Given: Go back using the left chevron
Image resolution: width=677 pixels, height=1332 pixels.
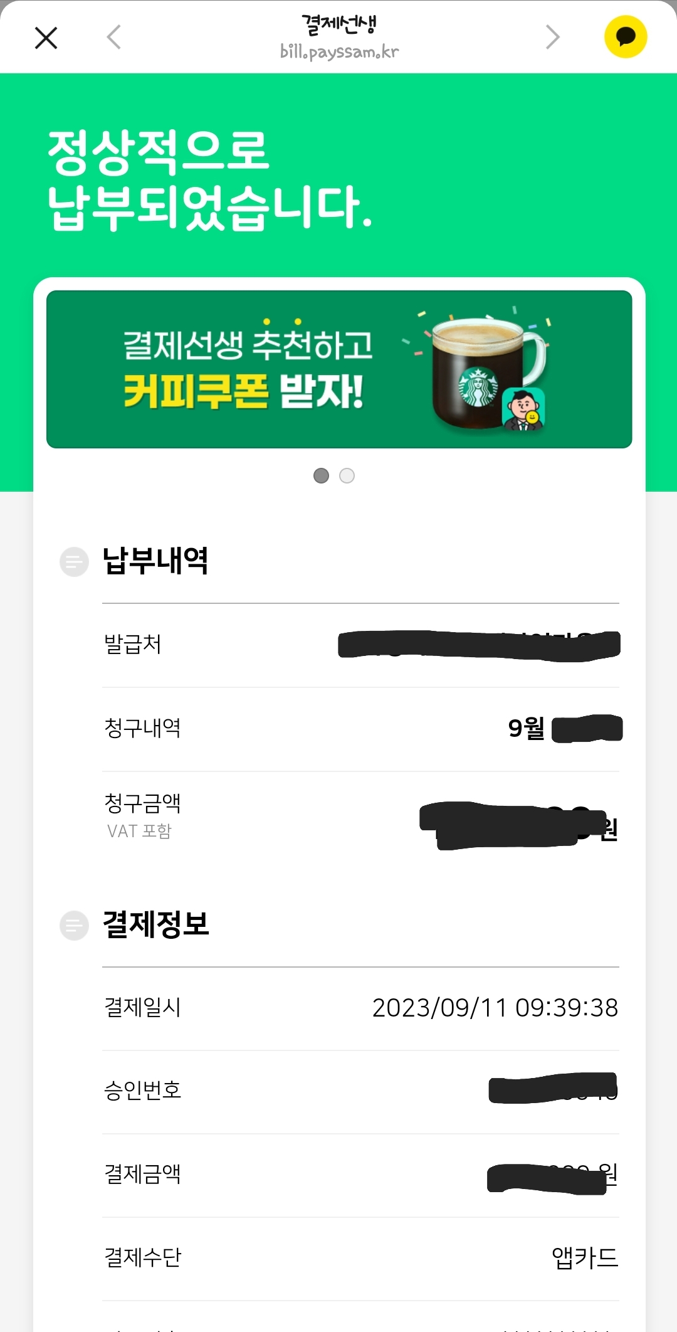Looking at the screenshot, I should 114,37.
